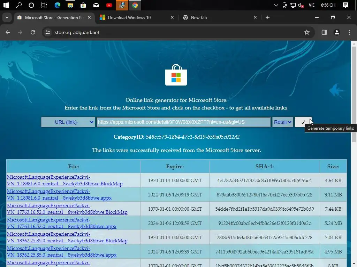This screenshot has width=357, height=267.
Task: Open File Explorer from taskbar
Action: pos(70,5)
